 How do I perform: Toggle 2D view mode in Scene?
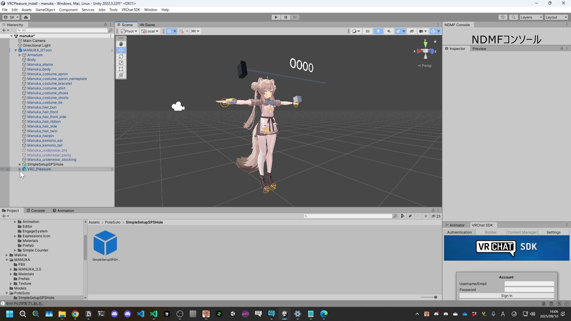click(368, 32)
